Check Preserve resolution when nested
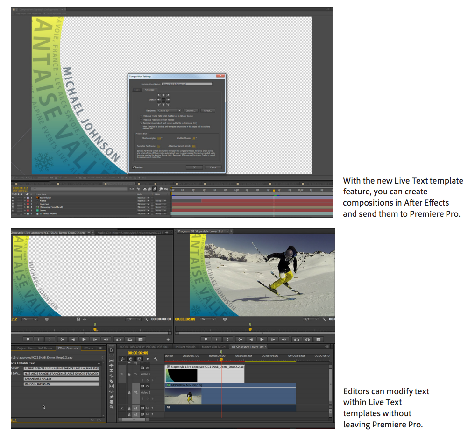The width and height of the screenshot is (468, 440). [141, 120]
